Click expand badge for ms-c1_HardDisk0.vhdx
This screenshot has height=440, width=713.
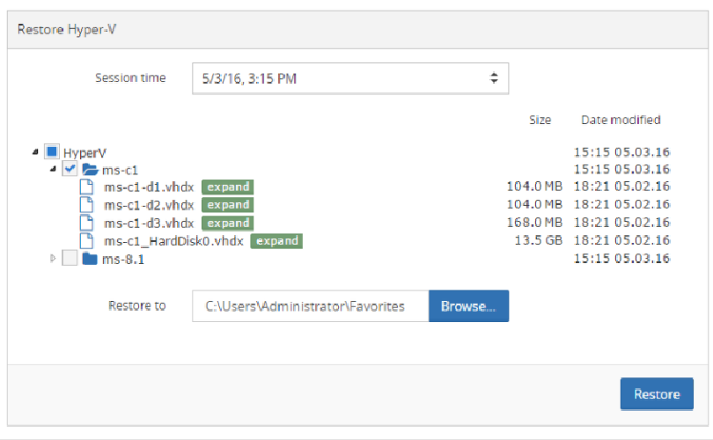(276, 241)
